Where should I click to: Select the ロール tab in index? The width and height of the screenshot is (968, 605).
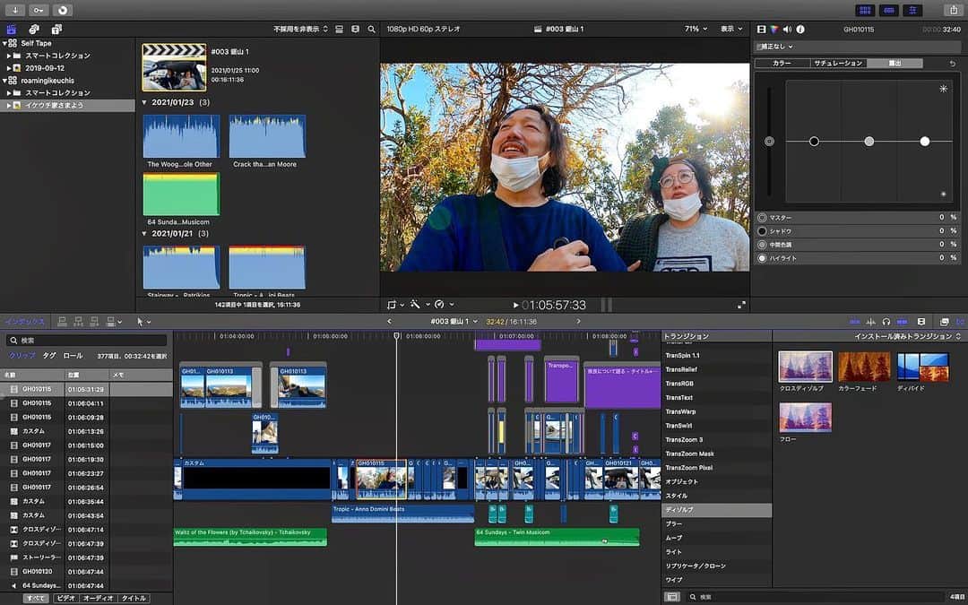pyautogui.click(x=73, y=356)
